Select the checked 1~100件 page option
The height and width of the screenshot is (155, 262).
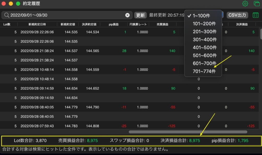click(203, 16)
